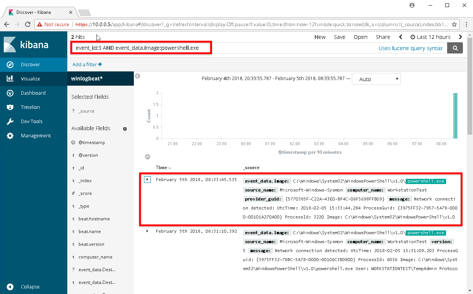Click the 2 hits count
The height and width of the screenshot is (294, 473).
78,37
